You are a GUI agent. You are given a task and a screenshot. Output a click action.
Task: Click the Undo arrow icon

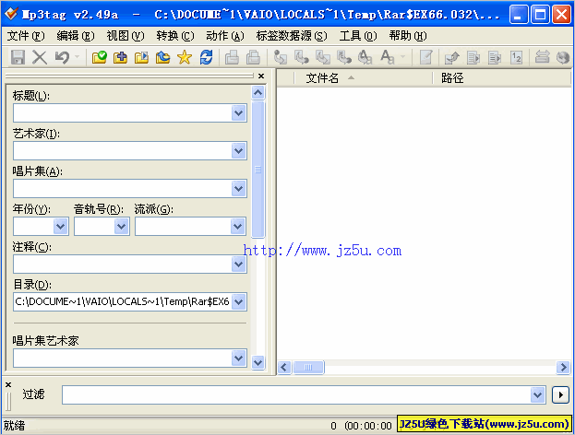click(62, 57)
